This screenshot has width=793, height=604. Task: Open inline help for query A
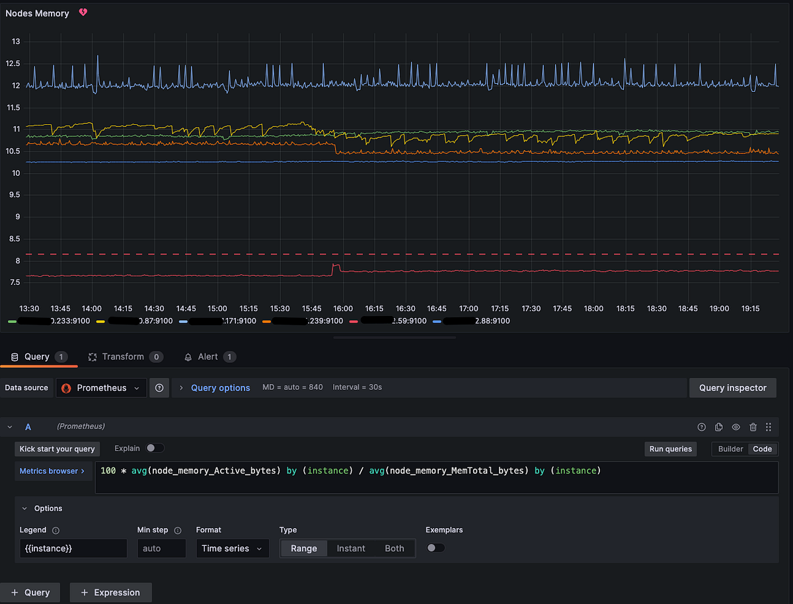click(701, 427)
